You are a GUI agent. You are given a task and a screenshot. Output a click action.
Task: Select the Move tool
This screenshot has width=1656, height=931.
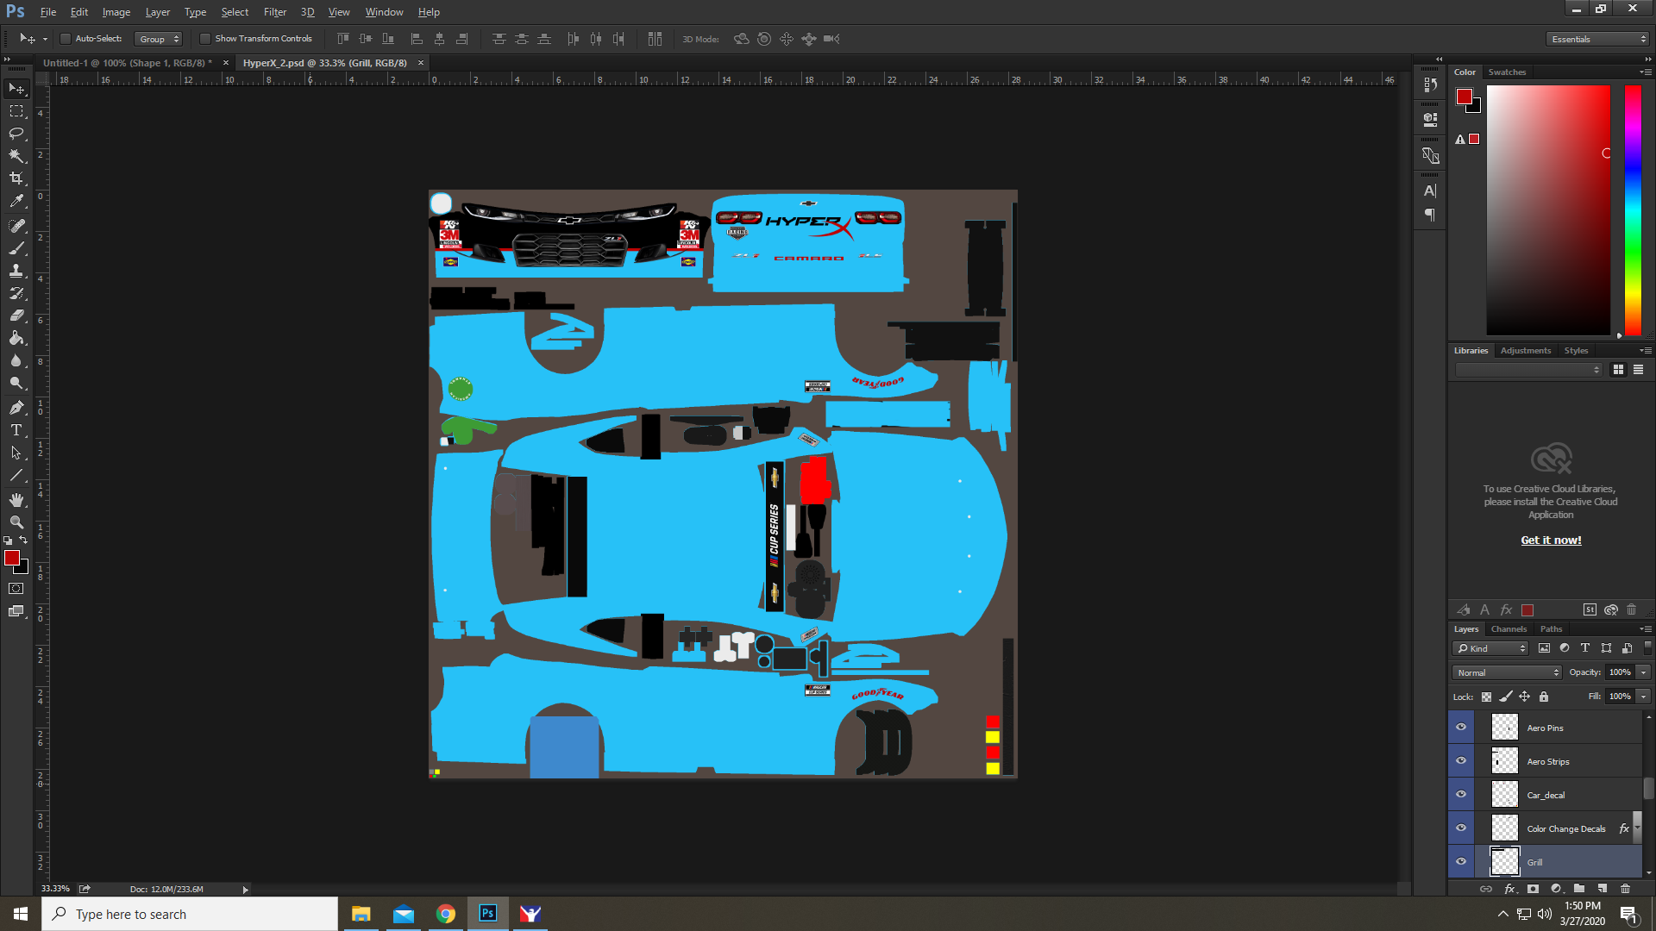pos(16,88)
